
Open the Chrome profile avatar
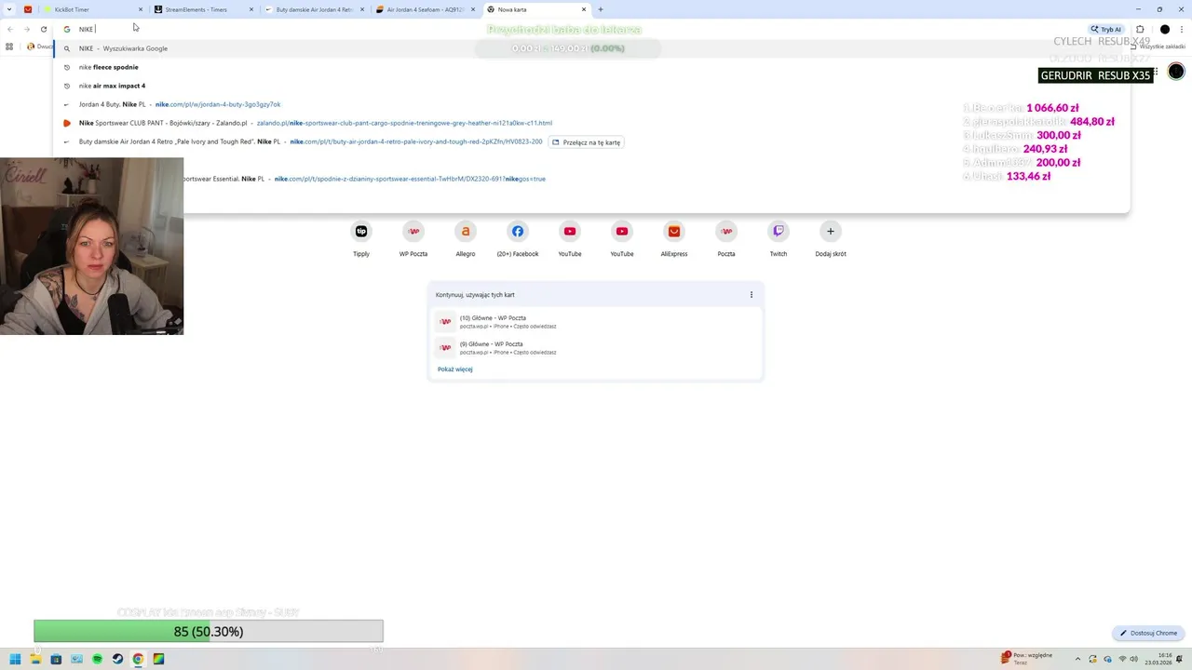point(1164,29)
